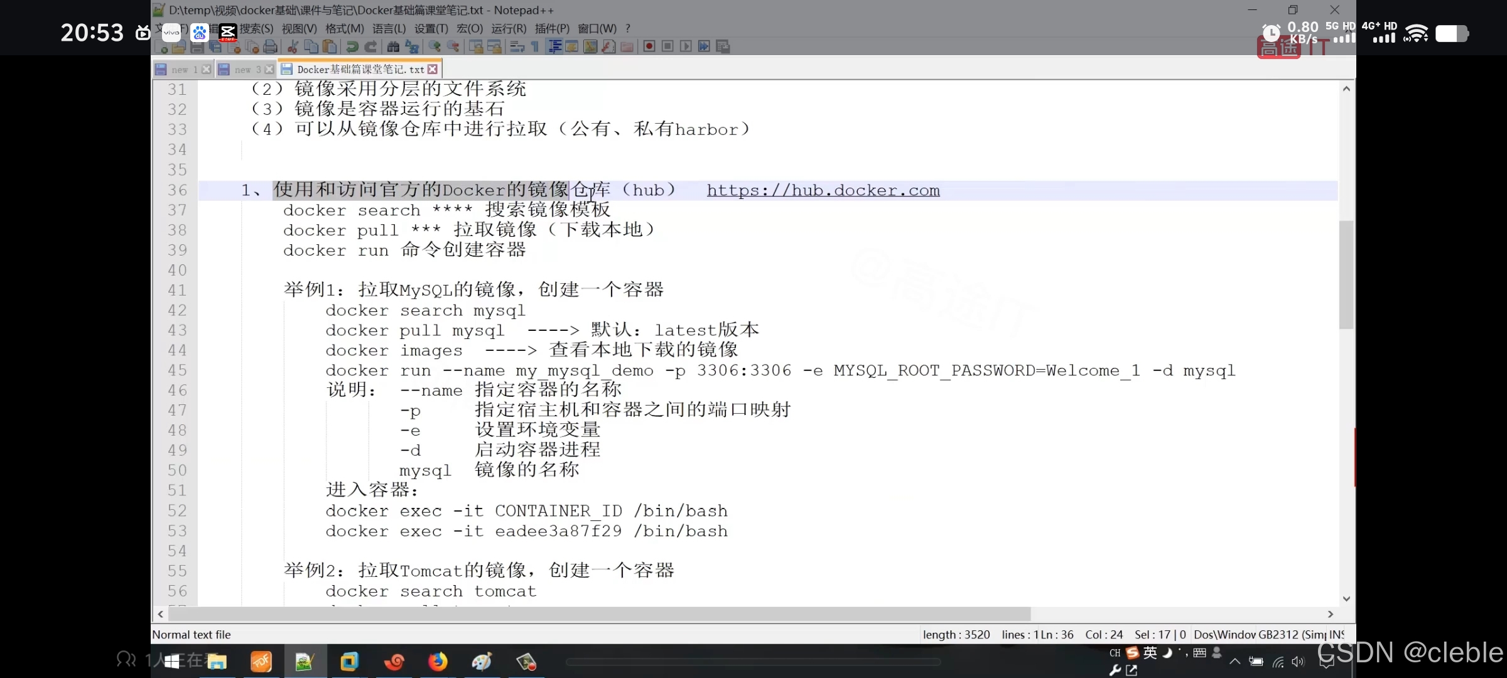Toggle Sogou IME 英 language mode

1150,652
